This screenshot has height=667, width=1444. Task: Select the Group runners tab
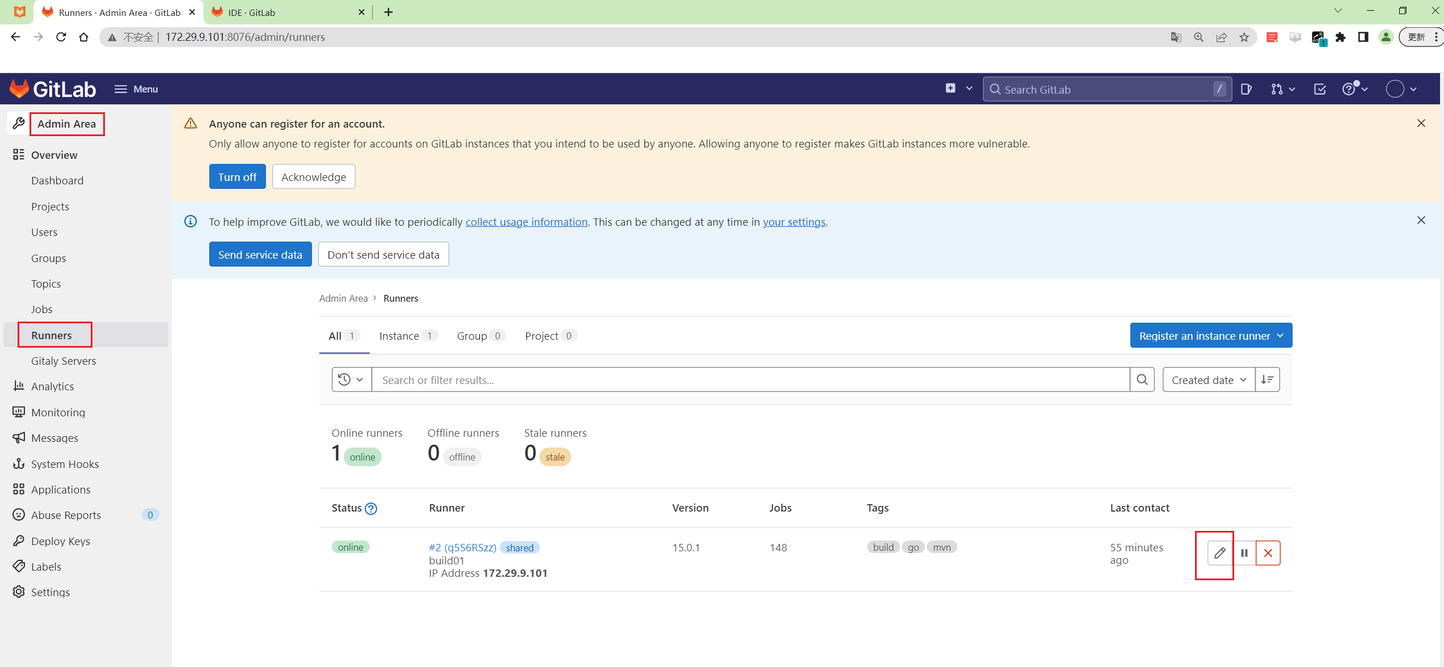tap(482, 336)
